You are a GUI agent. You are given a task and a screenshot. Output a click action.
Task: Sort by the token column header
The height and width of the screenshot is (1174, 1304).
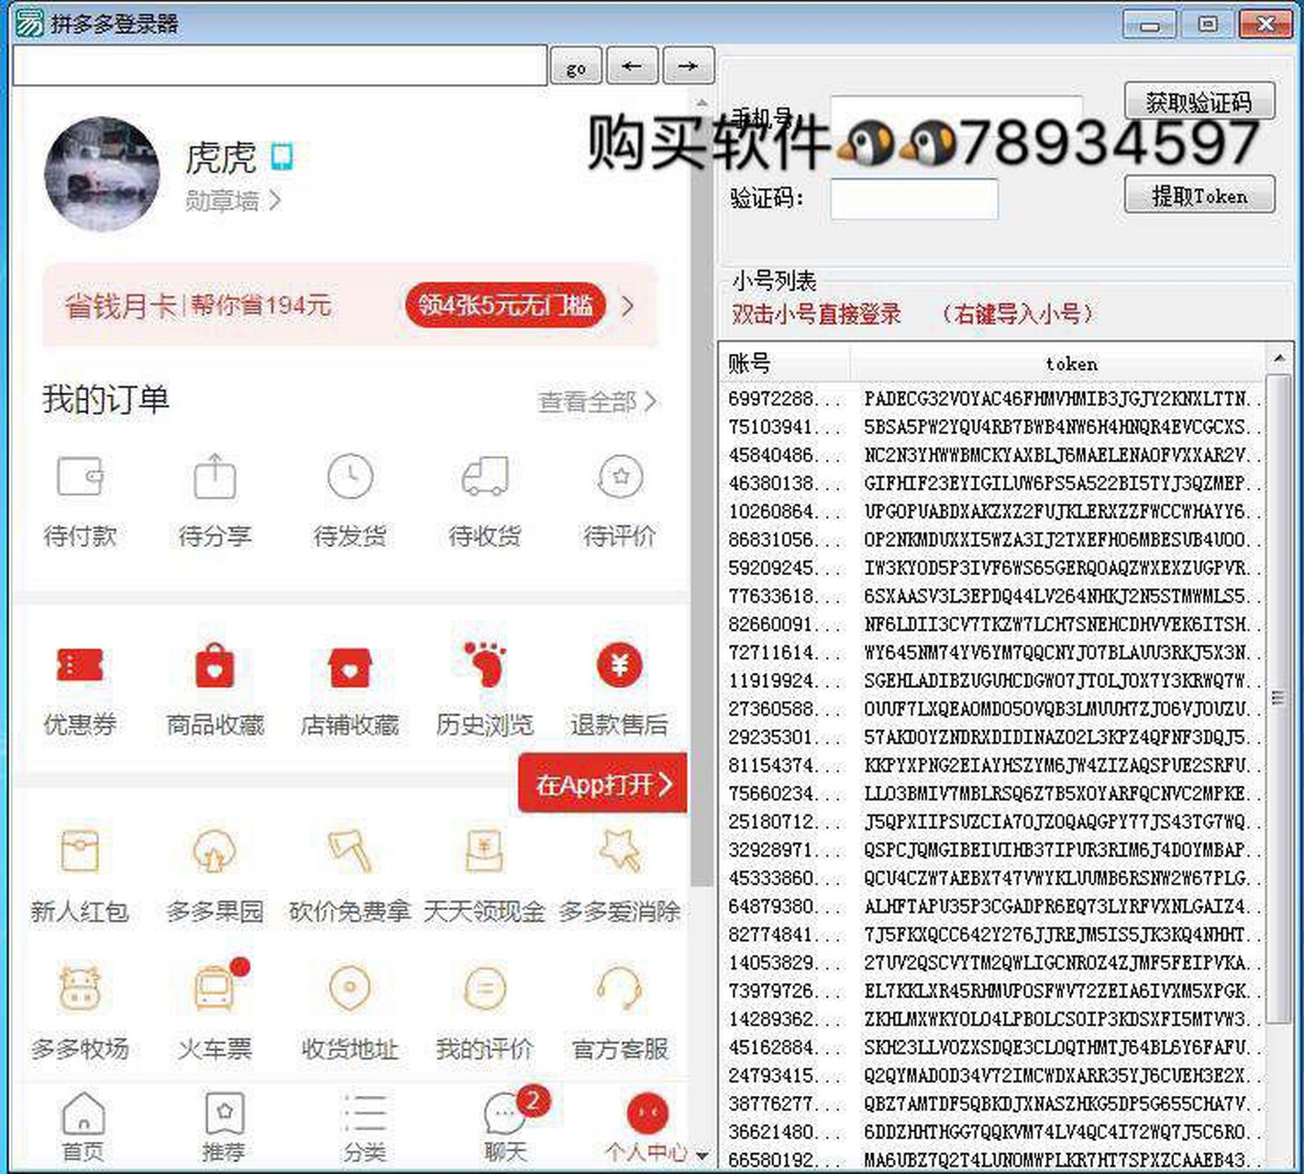coord(1058,363)
